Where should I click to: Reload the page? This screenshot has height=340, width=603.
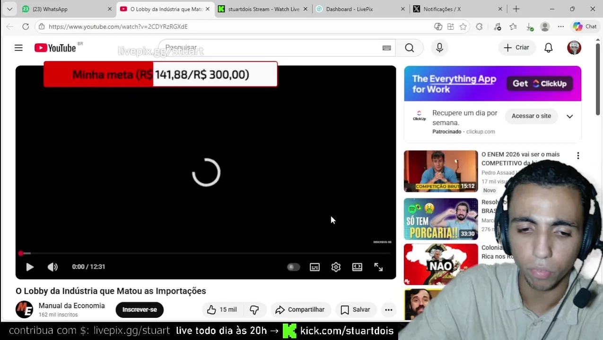26,26
